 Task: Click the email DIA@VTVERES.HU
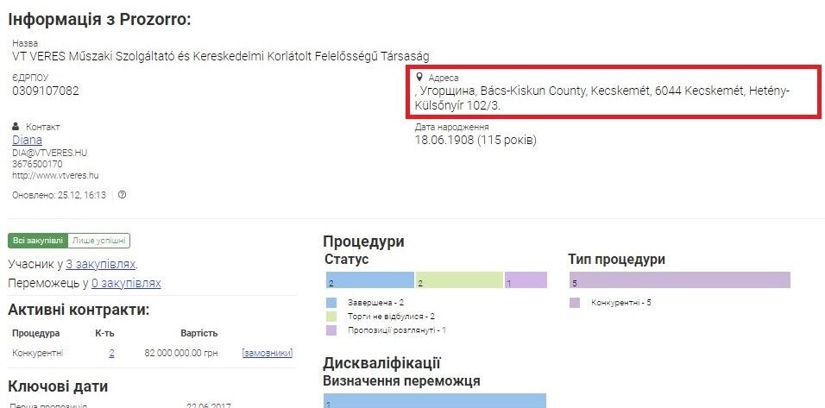(x=49, y=153)
